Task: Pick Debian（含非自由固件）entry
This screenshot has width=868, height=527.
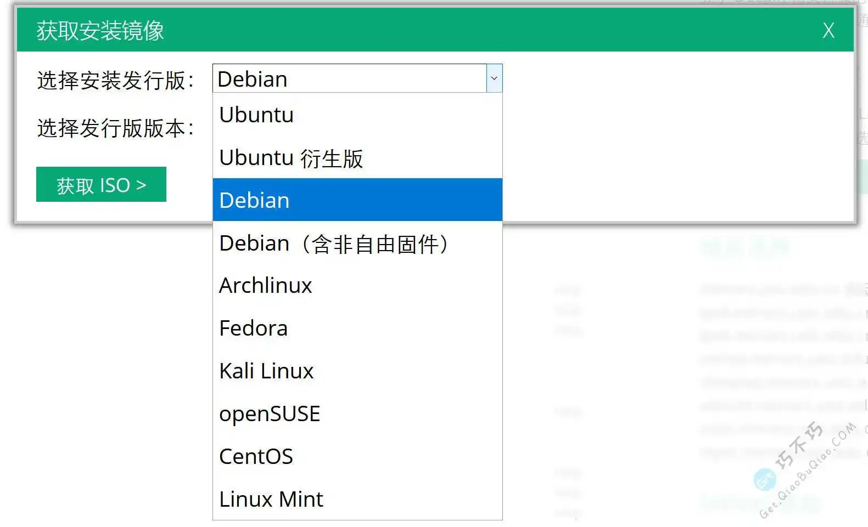Action: click(x=357, y=243)
